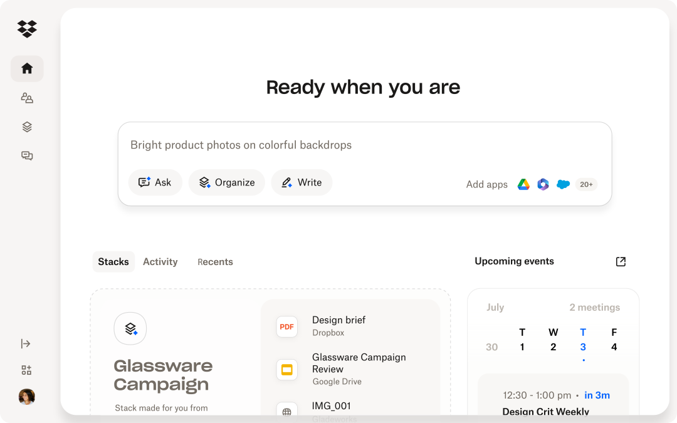Expand the sidebar with the arrow icon
The width and height of the screenshot is (677, 423).
pyautogui.click(x=26, y=343)
